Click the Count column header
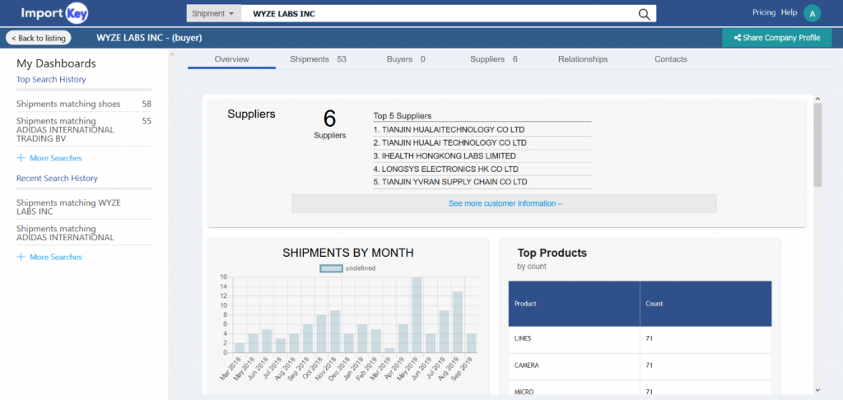 pos(706,304)
